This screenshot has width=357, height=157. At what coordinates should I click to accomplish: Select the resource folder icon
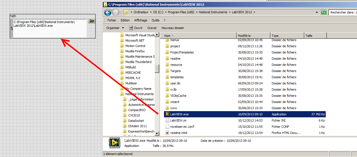click(x=167, y=65)
